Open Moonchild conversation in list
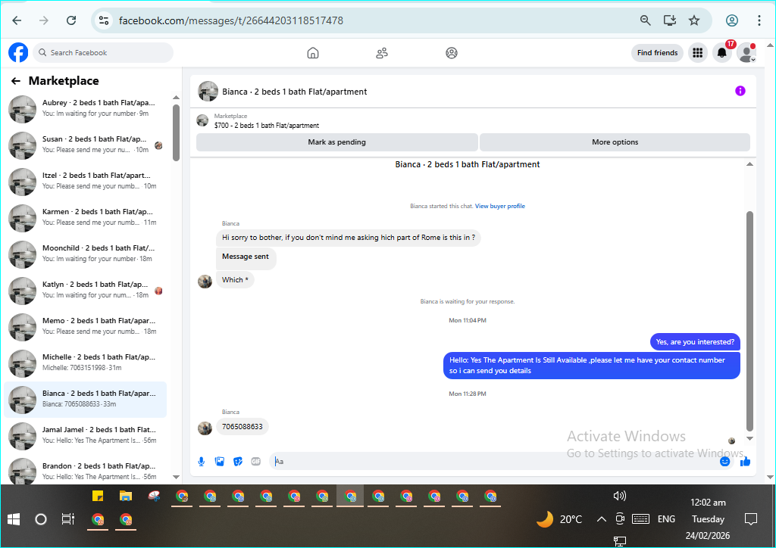Screen dimensions: 776x548 coord(85,254)
